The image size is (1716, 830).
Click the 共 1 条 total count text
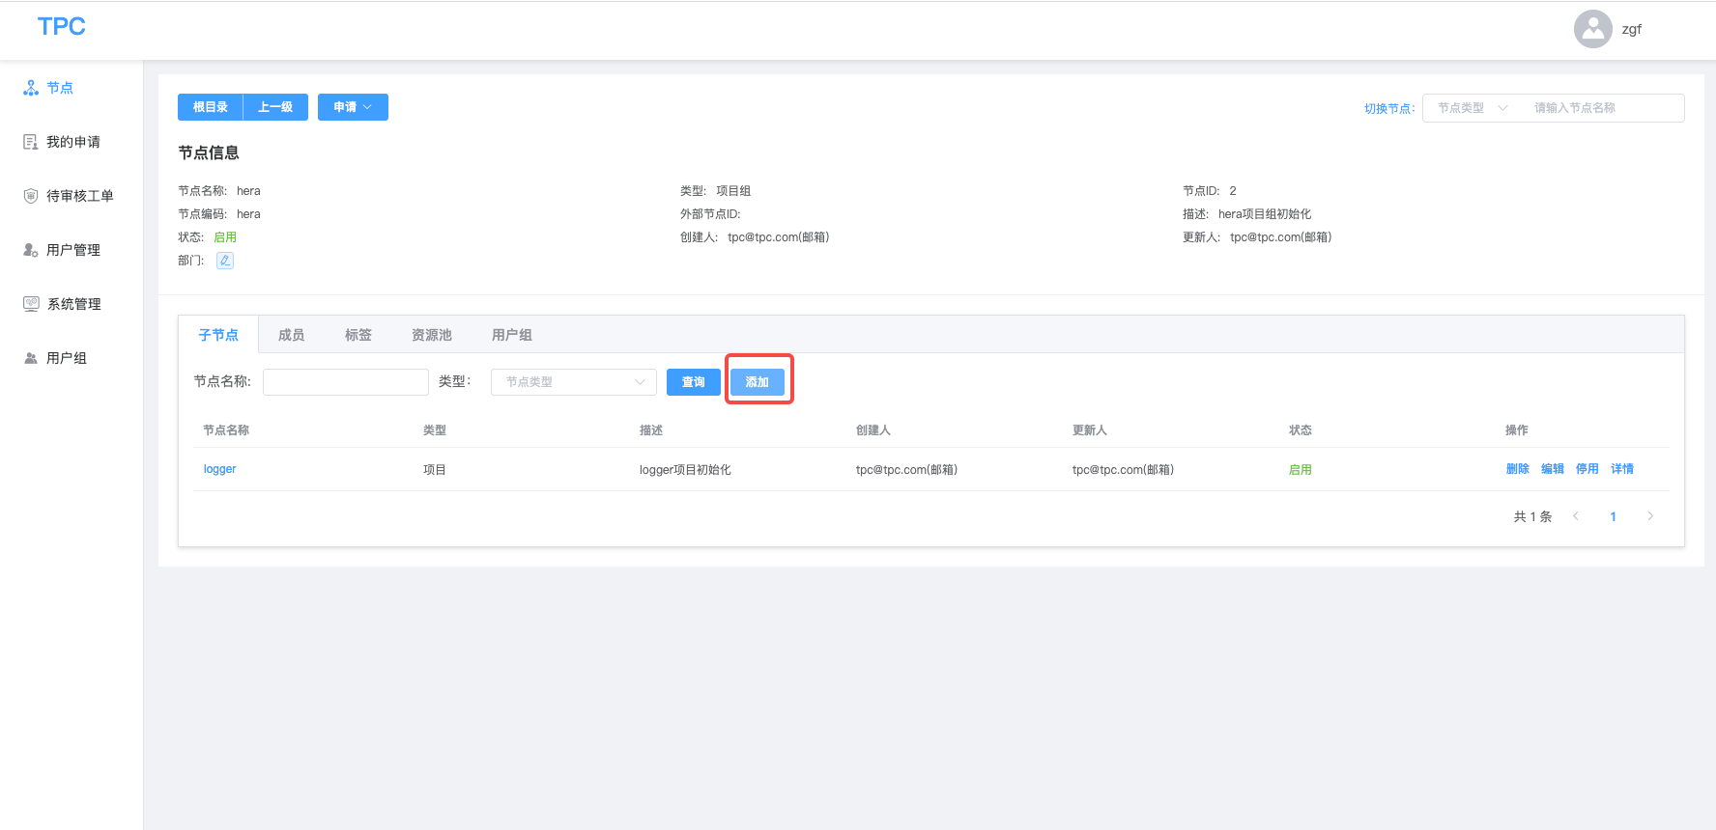(1532, 516)
